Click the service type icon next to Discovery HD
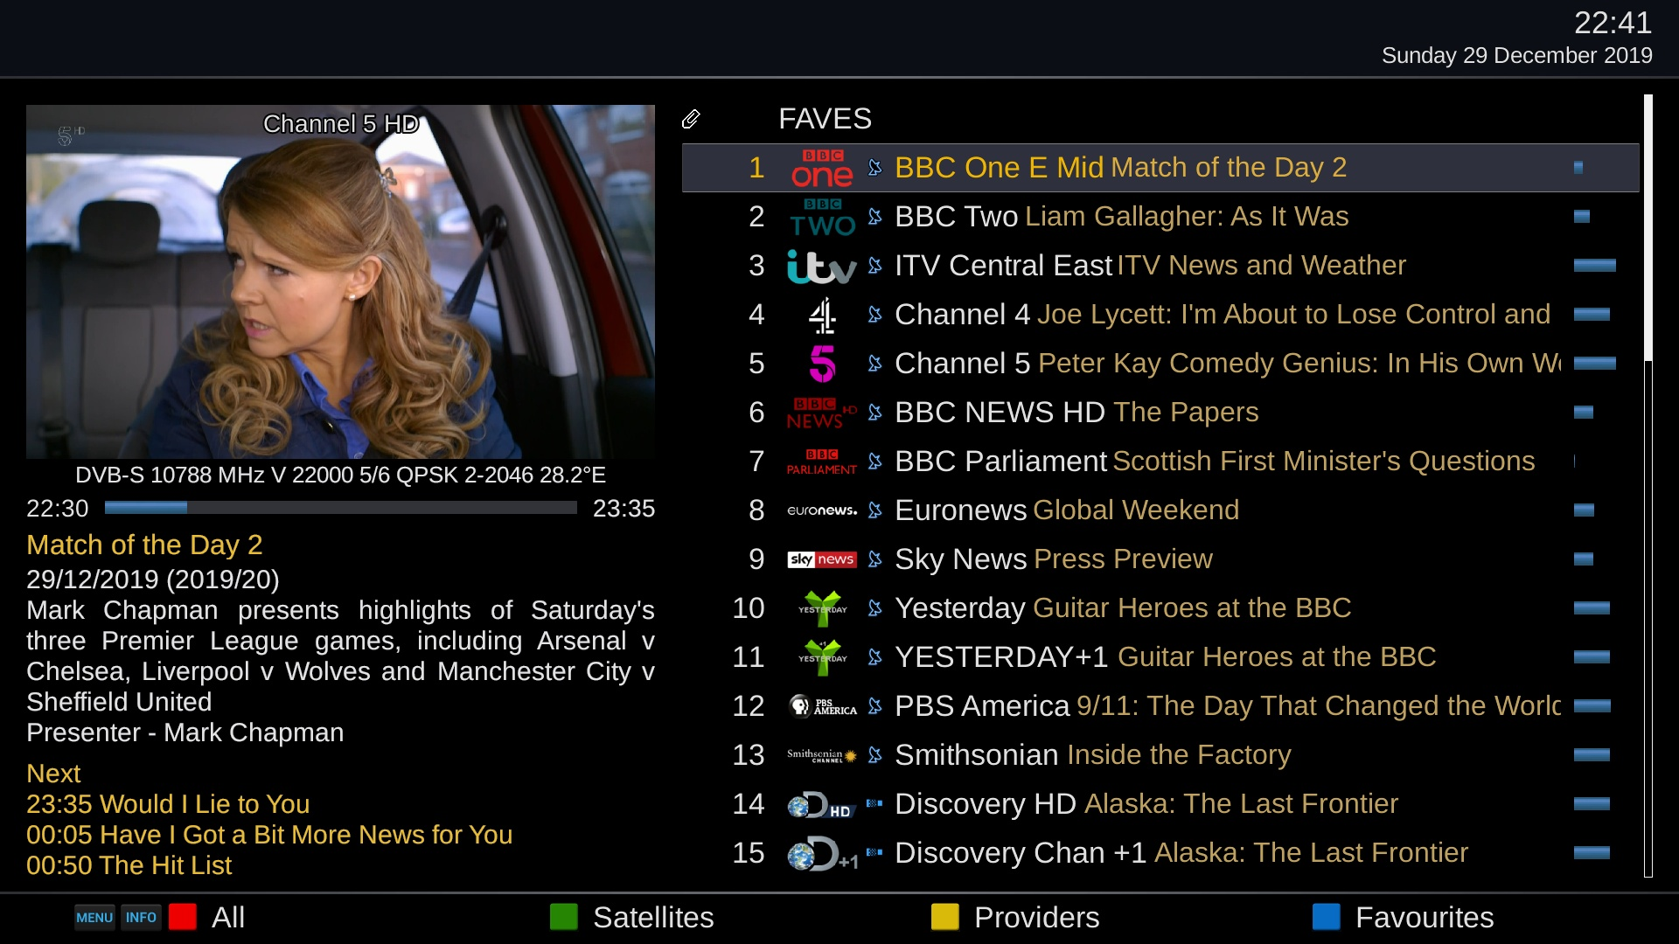1679x944 pixels. pyautogui.click(x=874, y=803)
